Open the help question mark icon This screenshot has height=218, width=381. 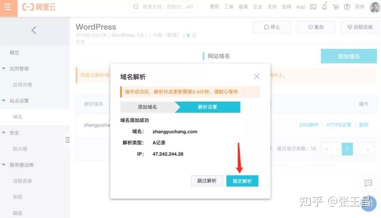point(347,7)
